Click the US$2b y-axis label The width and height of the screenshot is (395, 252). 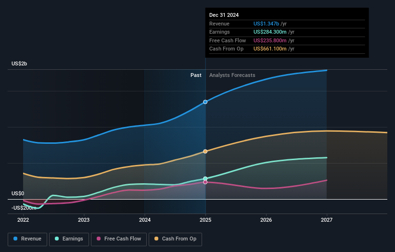(19, 63)
